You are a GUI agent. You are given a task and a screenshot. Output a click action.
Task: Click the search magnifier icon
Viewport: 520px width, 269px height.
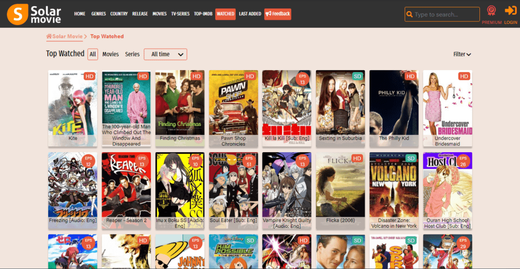[410, 15]
